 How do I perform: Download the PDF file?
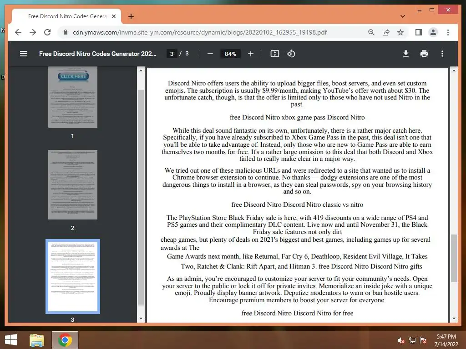tap(405, 54)
